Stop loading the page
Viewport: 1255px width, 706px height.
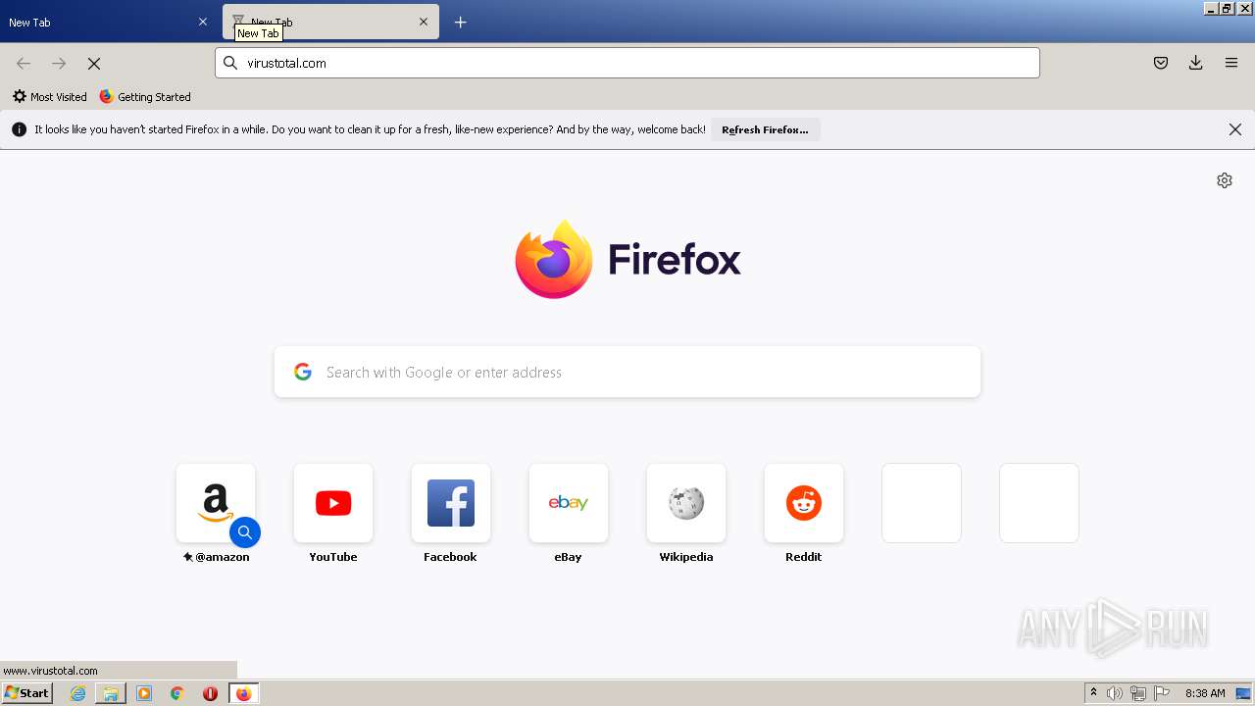[x=94, y=63]
